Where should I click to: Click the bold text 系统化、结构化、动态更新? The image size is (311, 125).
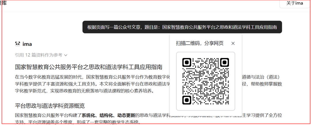coord(109,115)
